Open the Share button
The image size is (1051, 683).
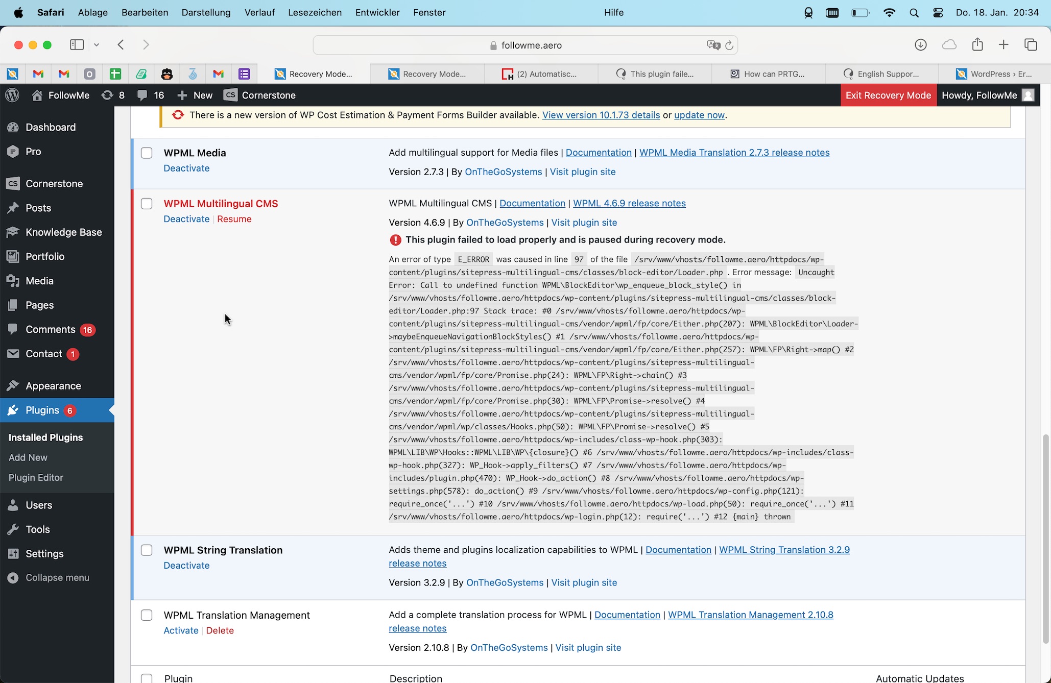(977, 44)
